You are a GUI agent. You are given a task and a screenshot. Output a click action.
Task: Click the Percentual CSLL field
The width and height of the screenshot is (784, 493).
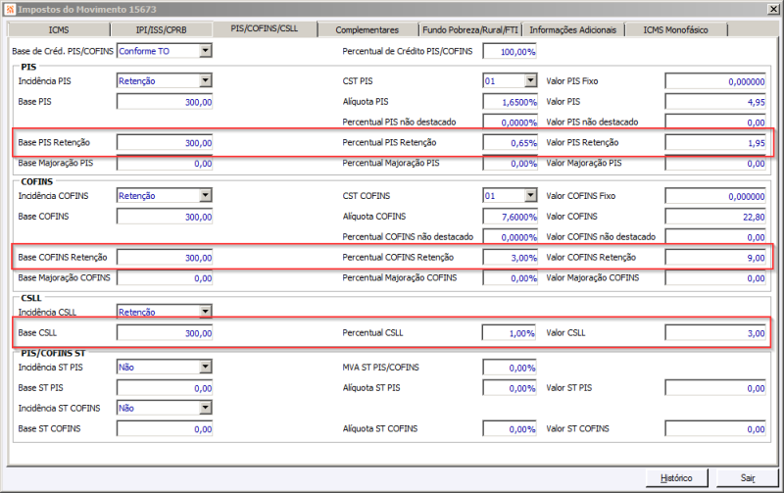pyautogui.click(x=509, y=333)
